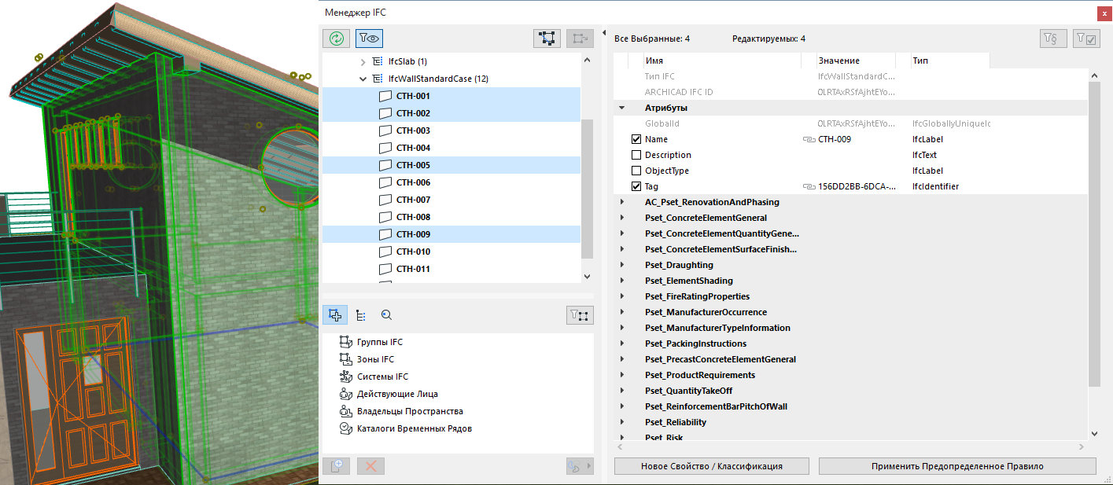The height and width of the screenshot is (485, 1113).
Task: Expand Pset_ConcreteElementGeneral
Action: [621, 218]
